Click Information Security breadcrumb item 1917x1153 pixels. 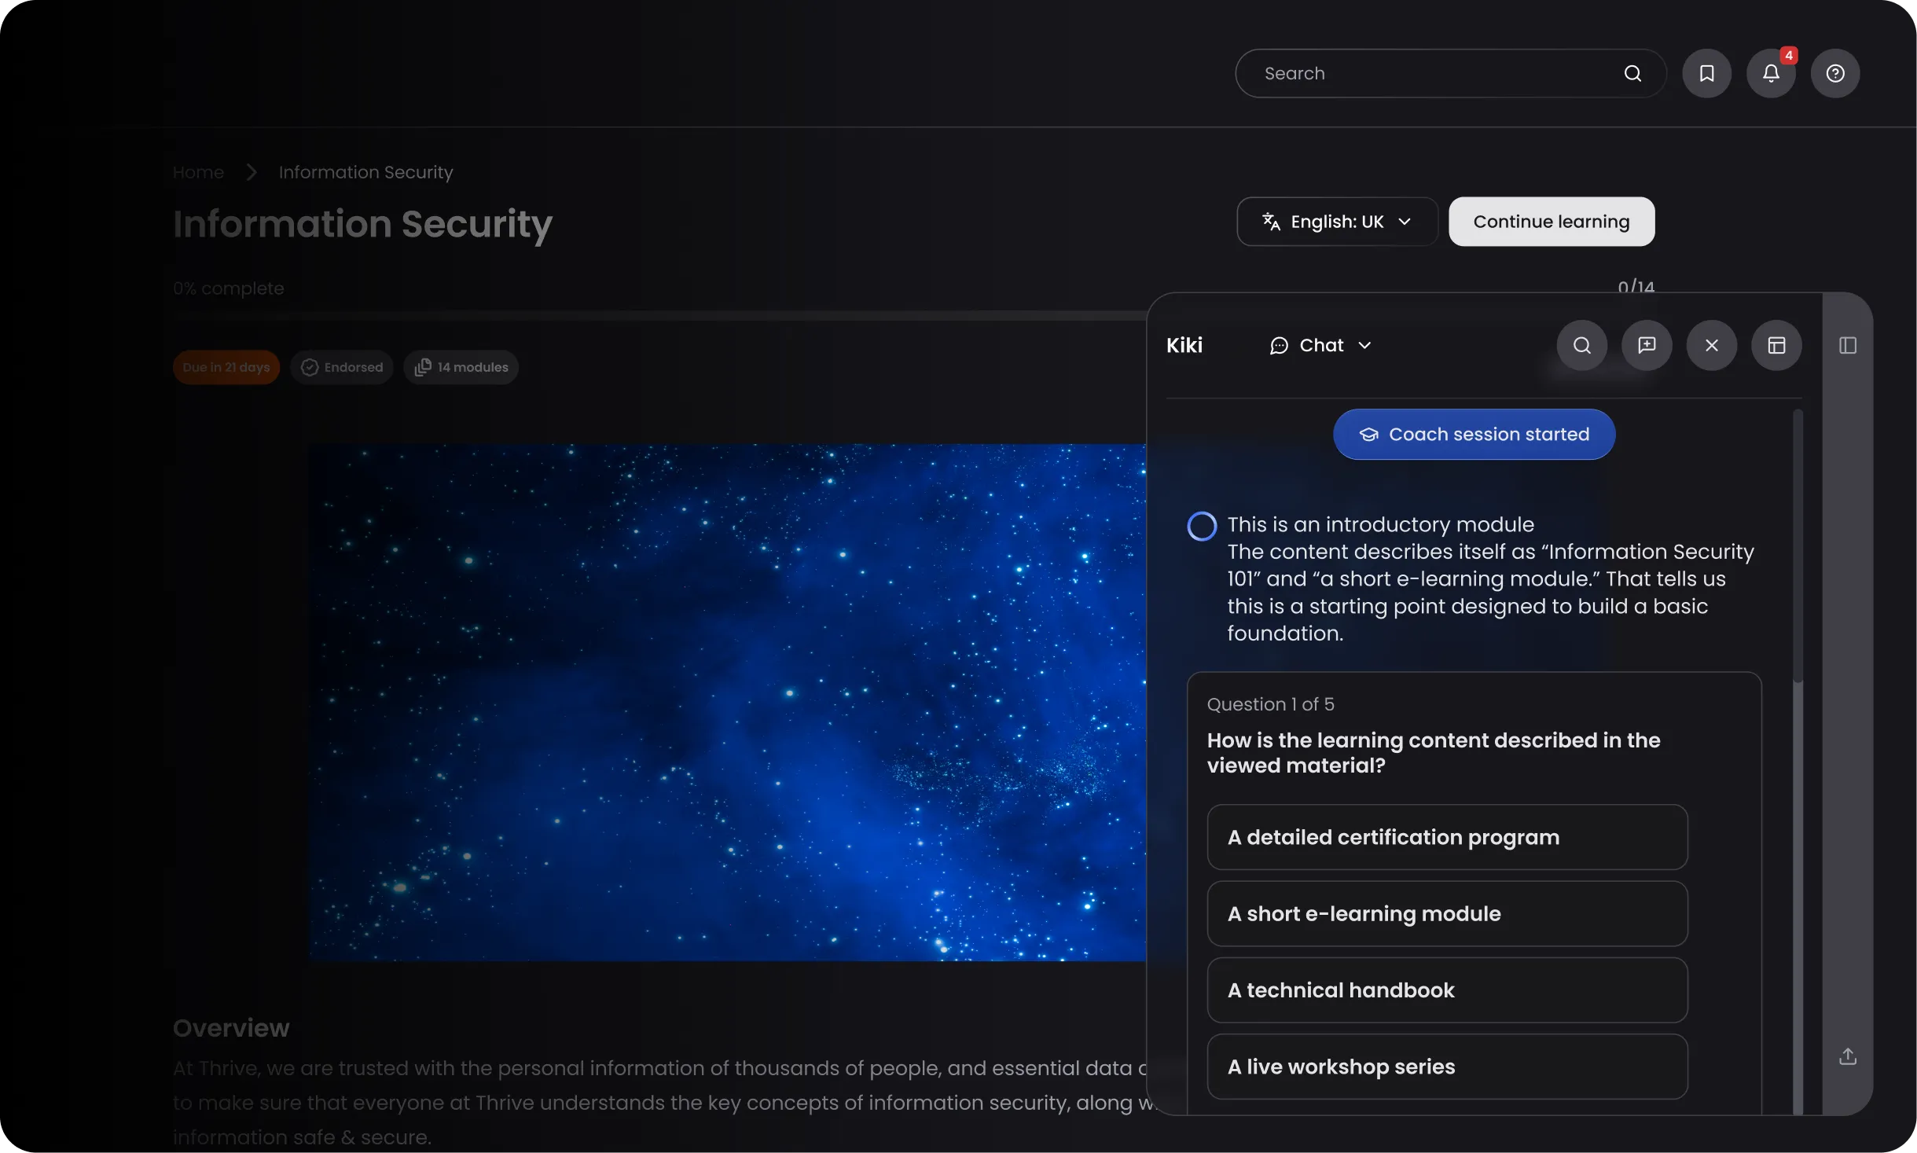(x=365, y=172)
